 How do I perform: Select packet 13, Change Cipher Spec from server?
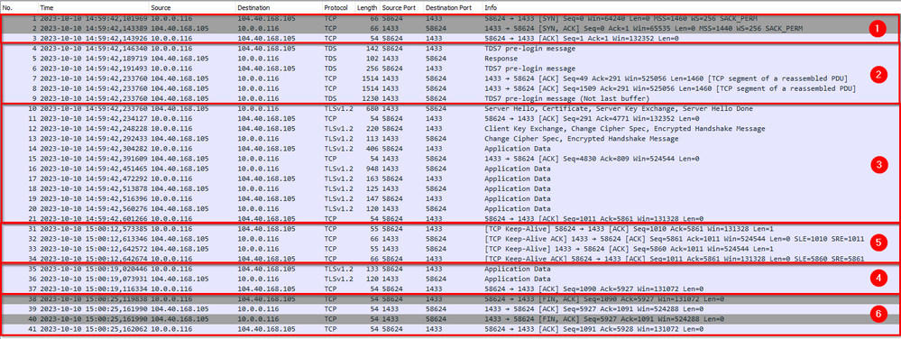[x=451, y=139]
